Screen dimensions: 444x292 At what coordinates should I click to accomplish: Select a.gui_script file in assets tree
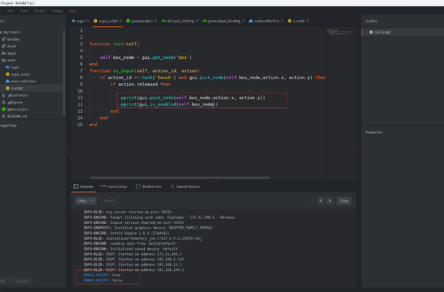point(21,74)
